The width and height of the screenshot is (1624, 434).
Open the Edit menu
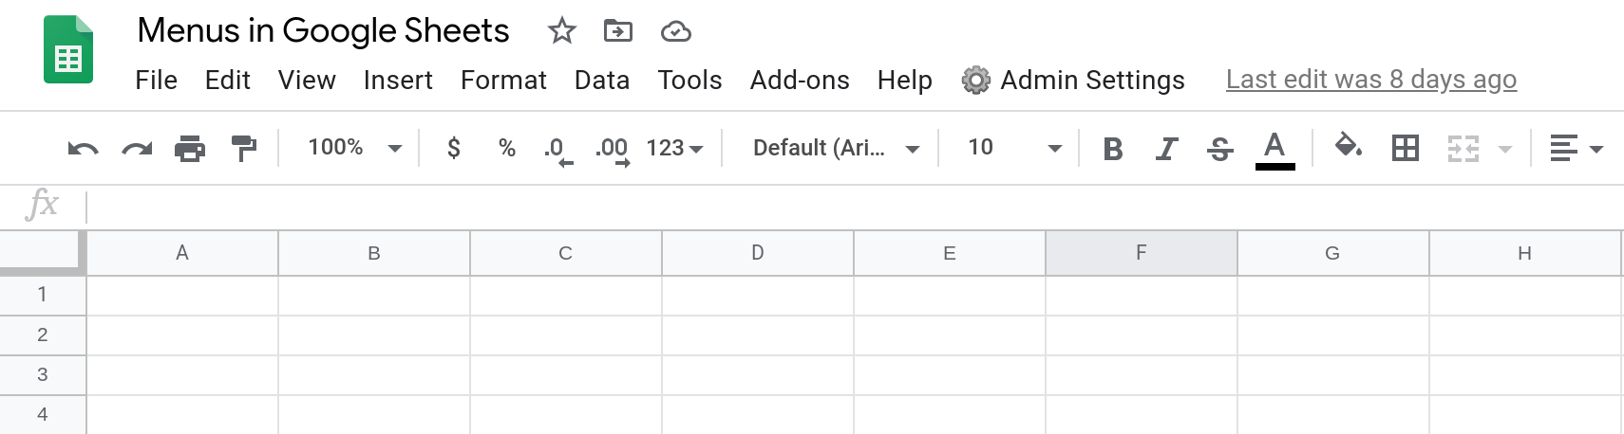click(228, 80)
